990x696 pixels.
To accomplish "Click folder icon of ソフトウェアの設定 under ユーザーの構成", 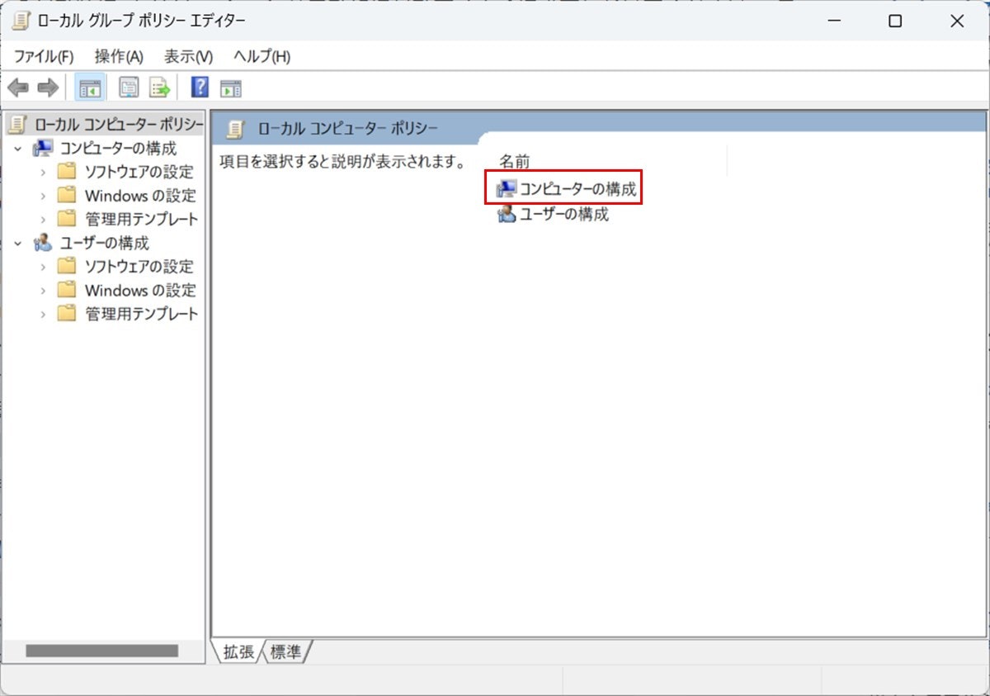I will 67,266.
